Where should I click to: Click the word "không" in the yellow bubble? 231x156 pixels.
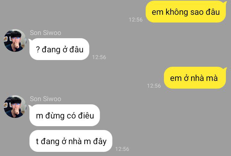pyautogui.click(x=177, y=12)
